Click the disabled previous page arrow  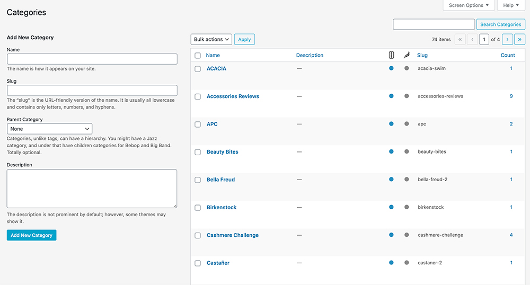472,40
